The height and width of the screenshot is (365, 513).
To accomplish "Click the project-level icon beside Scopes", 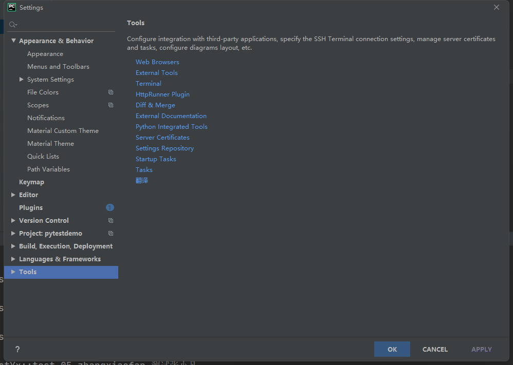I will pos(111,105).
